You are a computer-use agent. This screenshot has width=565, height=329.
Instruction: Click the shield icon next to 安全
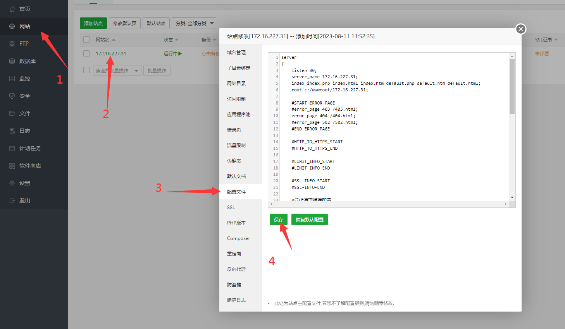(x=12, y=96)
